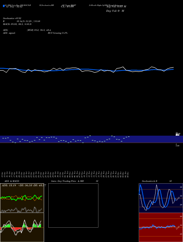Screen dimensions: 183x242
Task: Click the 'SI 14/3: 51.28 / 51.68' value
Action: click(28, 21)
